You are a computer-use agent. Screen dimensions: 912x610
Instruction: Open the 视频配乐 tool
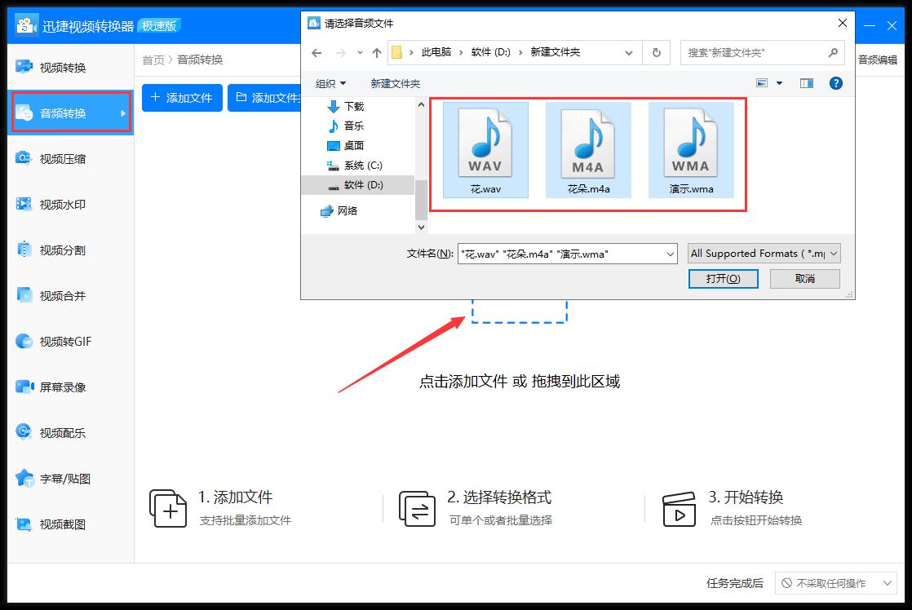[x=57, y=433]
